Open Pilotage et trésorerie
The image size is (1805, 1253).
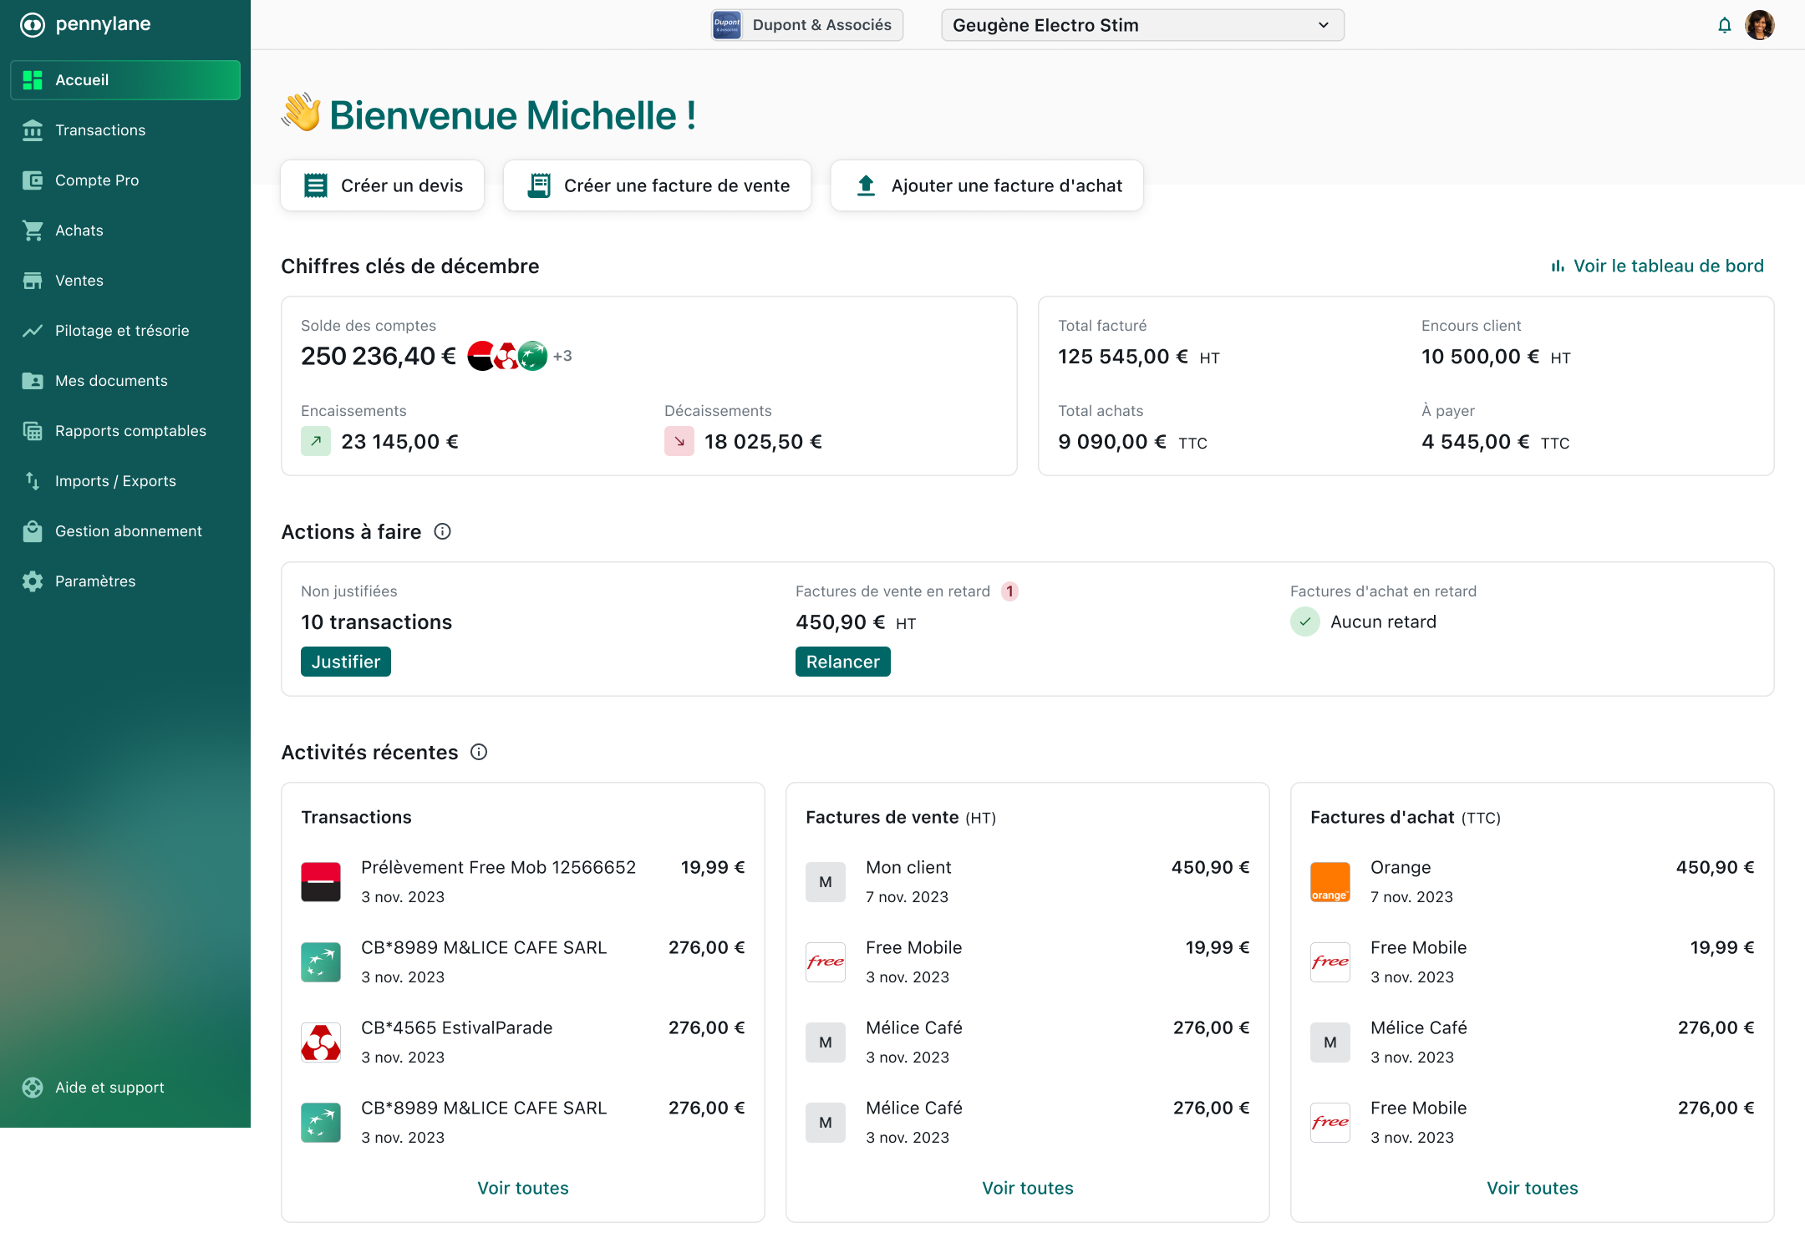[122, 330]
